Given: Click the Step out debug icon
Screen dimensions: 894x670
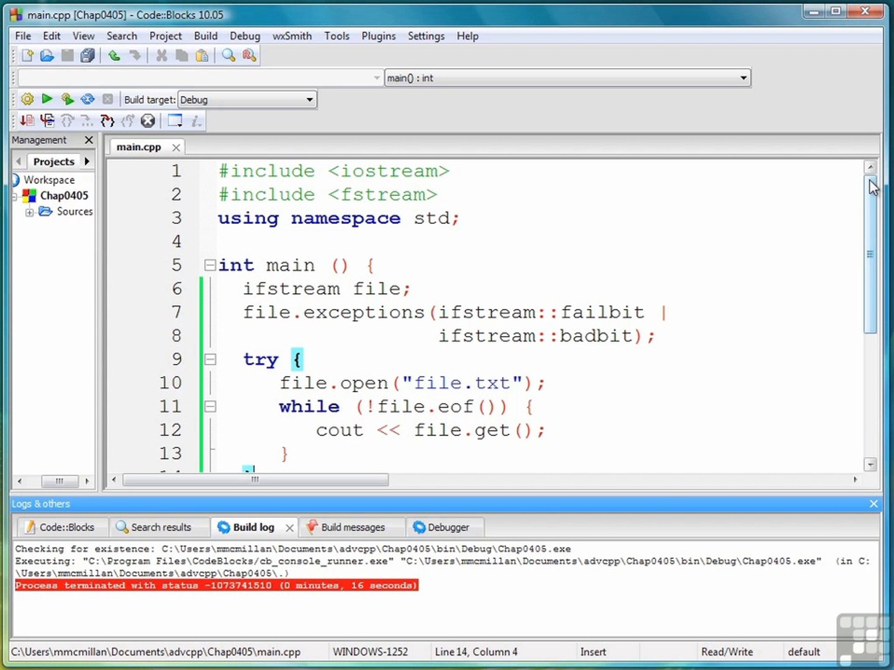Looking at the screenshot, I should click(128, 120).
